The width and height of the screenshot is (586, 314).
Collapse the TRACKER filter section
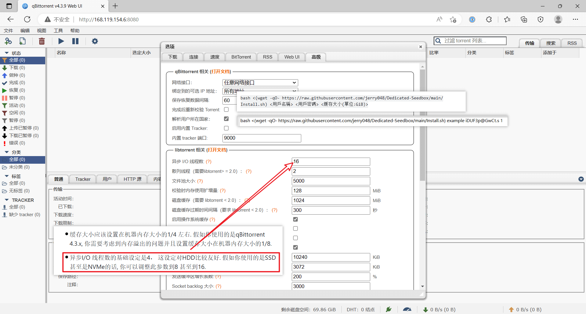point(7,200)
